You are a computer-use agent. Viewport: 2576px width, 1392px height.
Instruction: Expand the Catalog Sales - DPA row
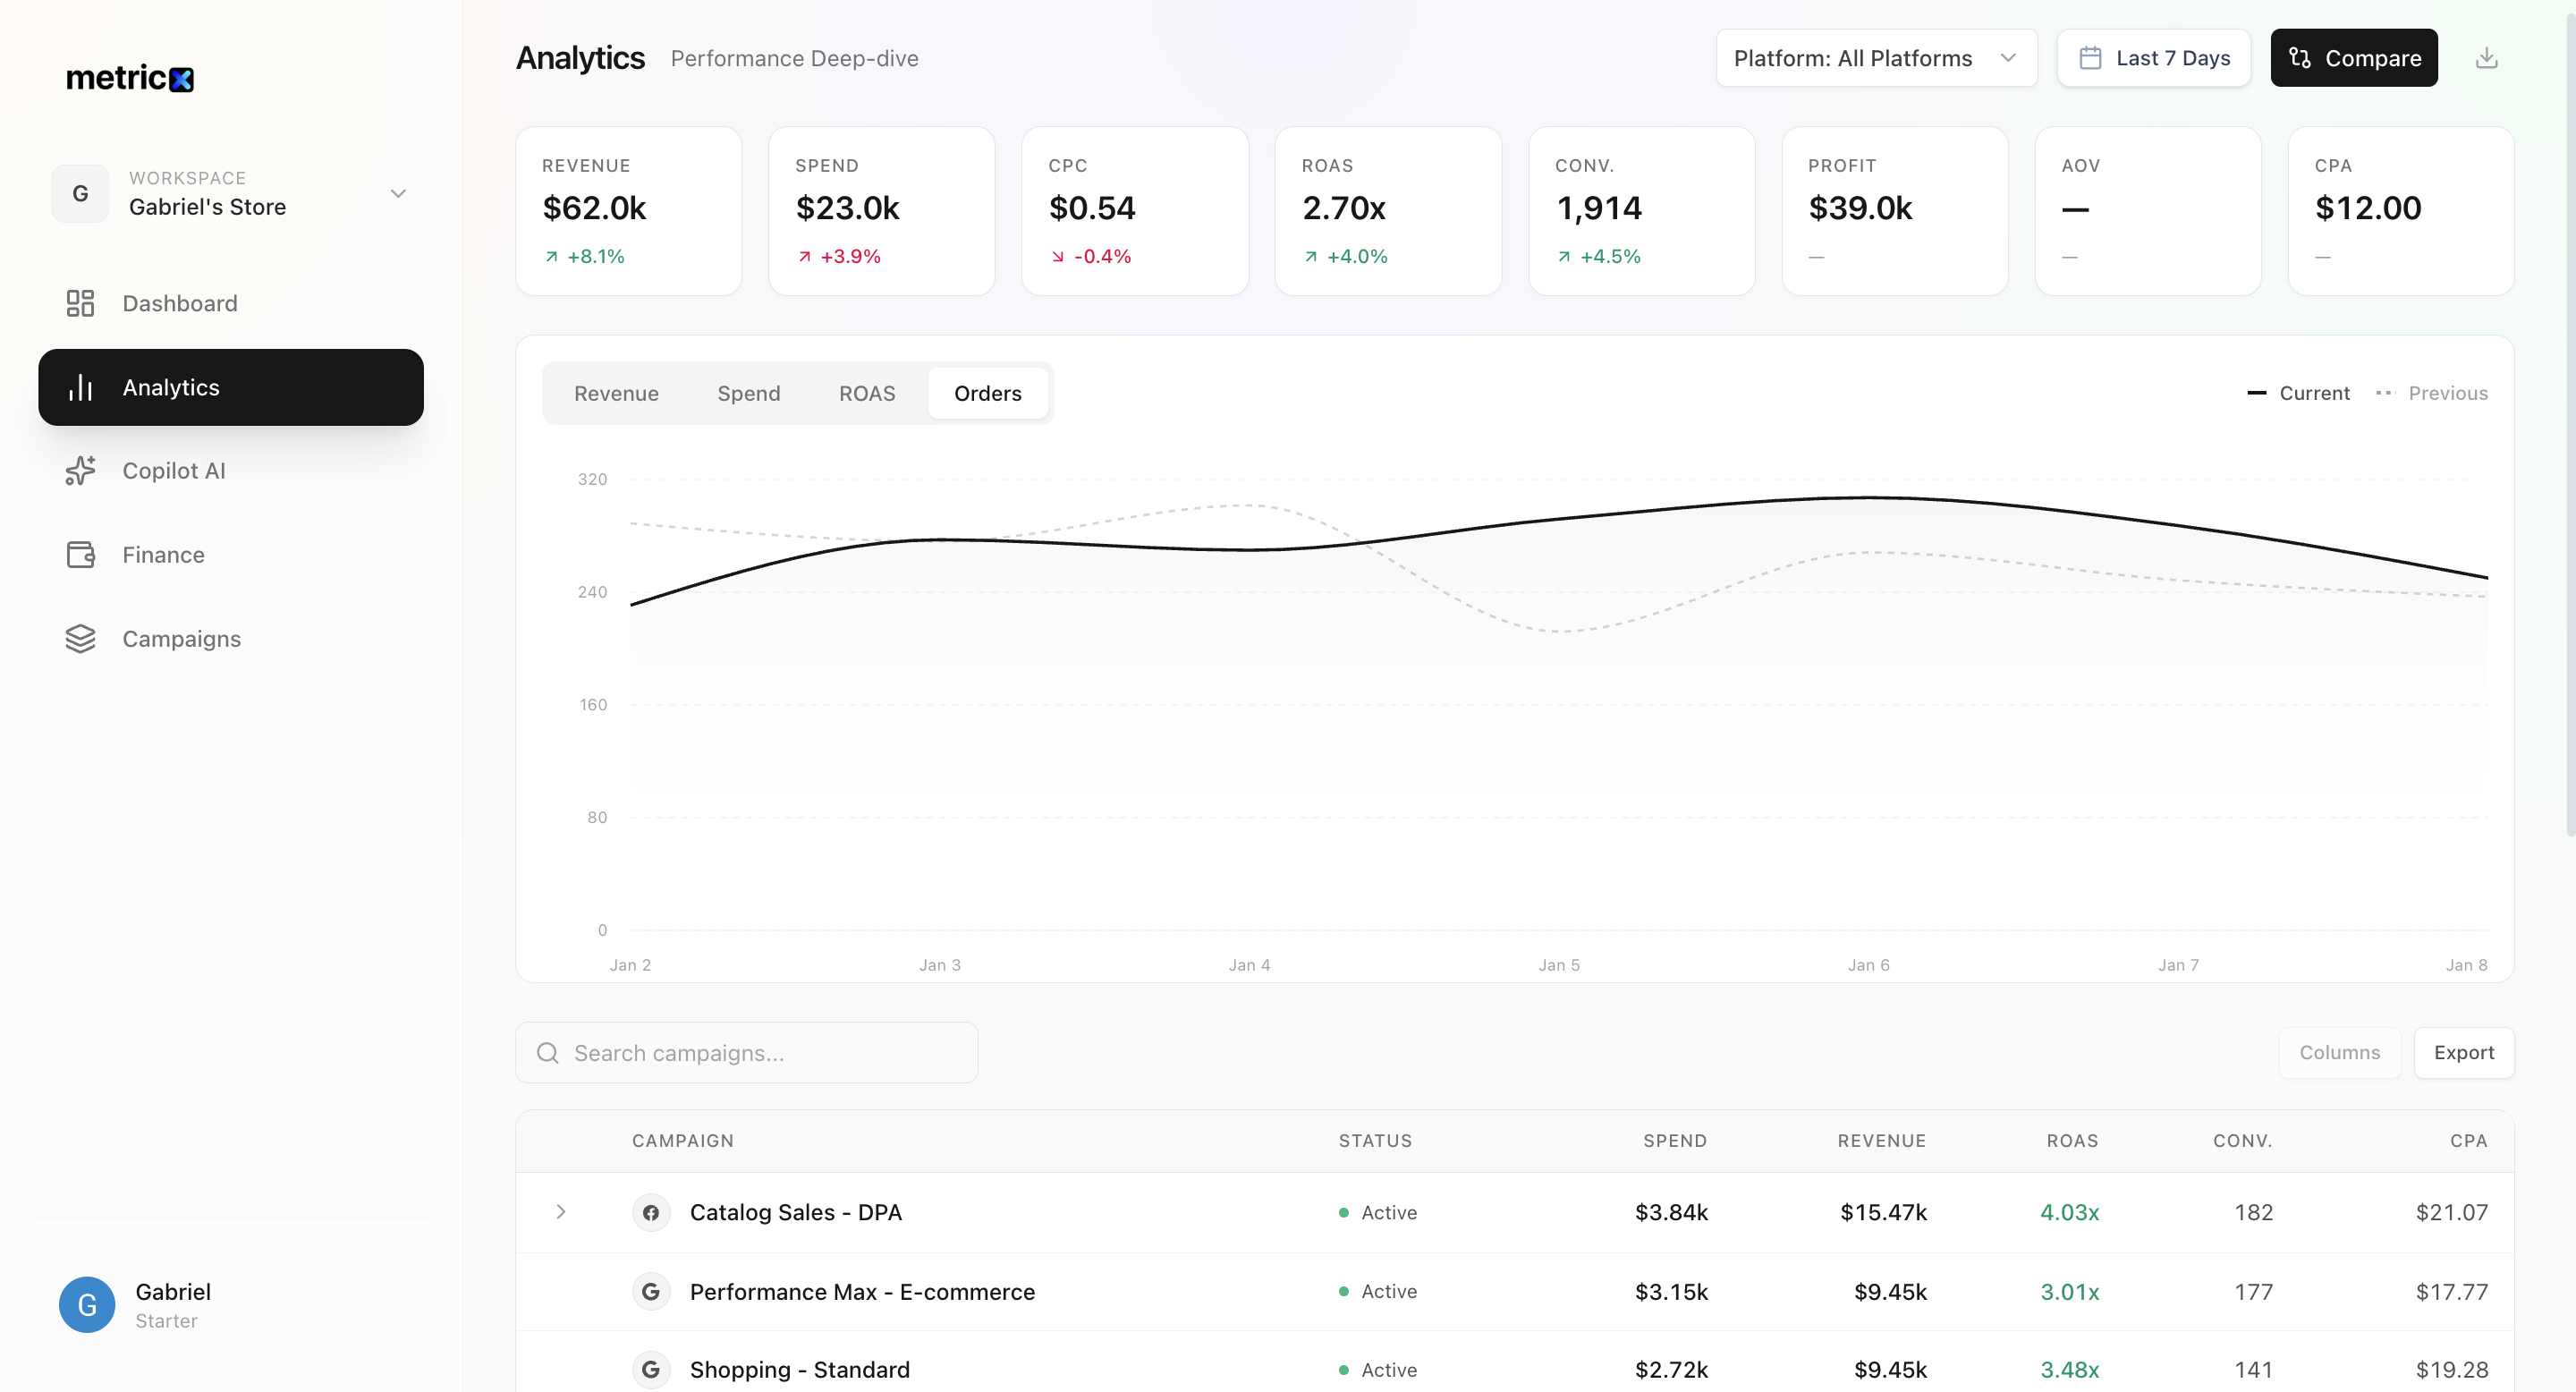click(x=561, y=1212)
